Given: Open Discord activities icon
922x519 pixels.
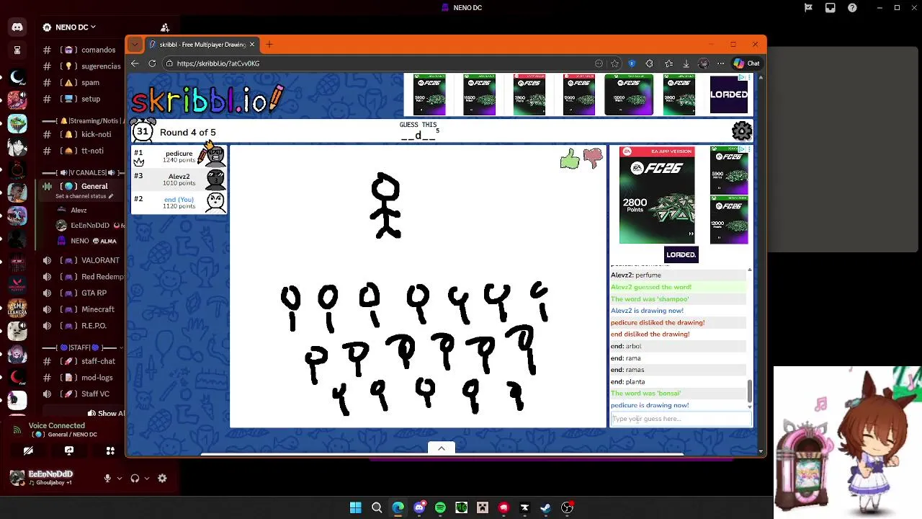Looking at the screenshot, I should point(110,451).
